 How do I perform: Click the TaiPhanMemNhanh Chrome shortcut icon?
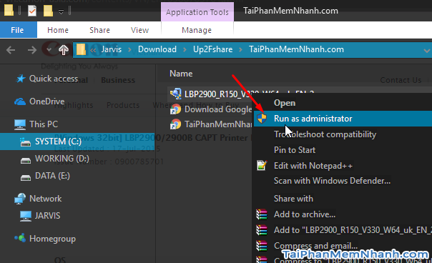(x=176, y=124)
